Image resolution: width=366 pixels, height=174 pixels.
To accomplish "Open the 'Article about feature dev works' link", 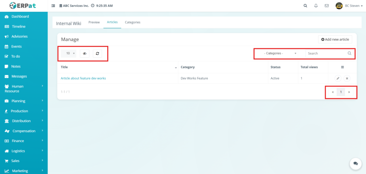I will 83,78.
